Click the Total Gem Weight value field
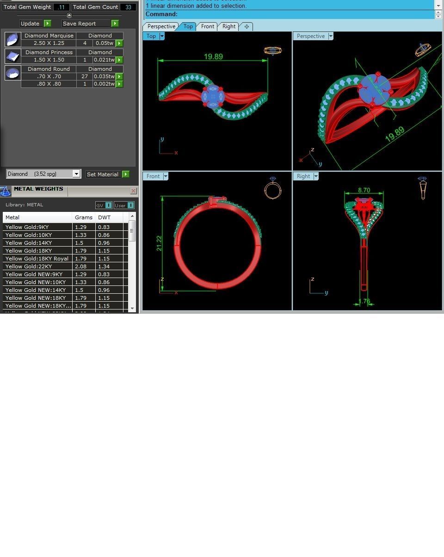This screenshot has width=444, height=557. 62,7
